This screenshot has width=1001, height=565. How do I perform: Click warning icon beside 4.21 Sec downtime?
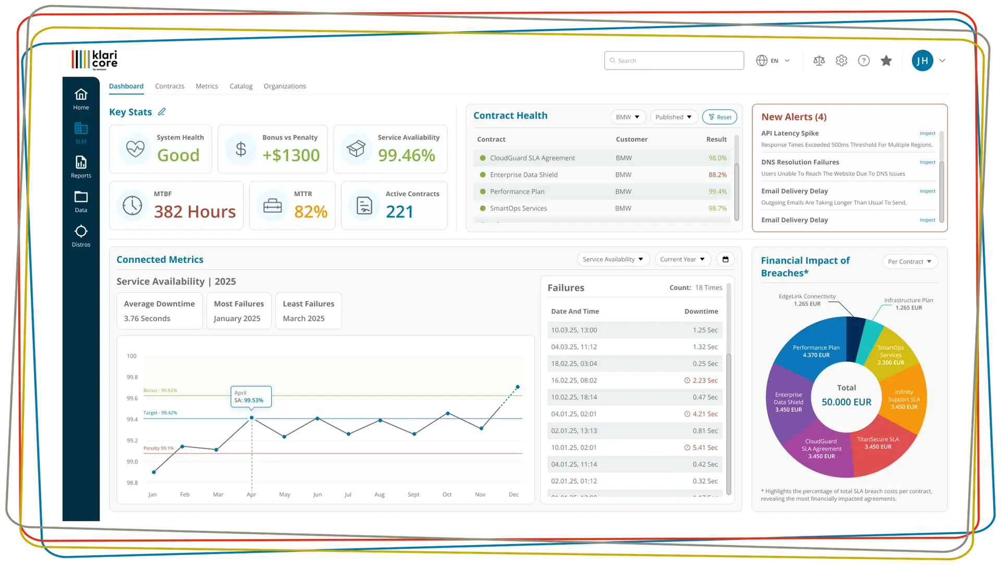tap(687, 414)
